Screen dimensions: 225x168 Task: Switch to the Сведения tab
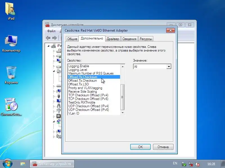tap(129, 39)
